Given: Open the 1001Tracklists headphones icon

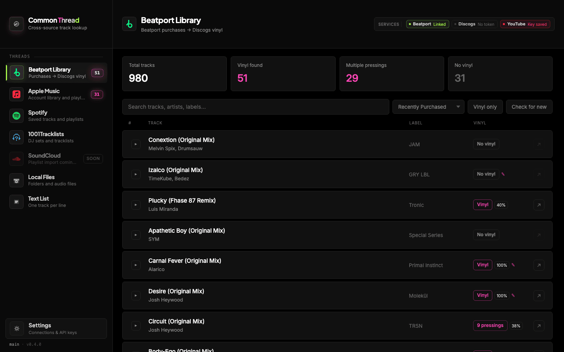Looking at the screenshot, I should coord(16,137).
